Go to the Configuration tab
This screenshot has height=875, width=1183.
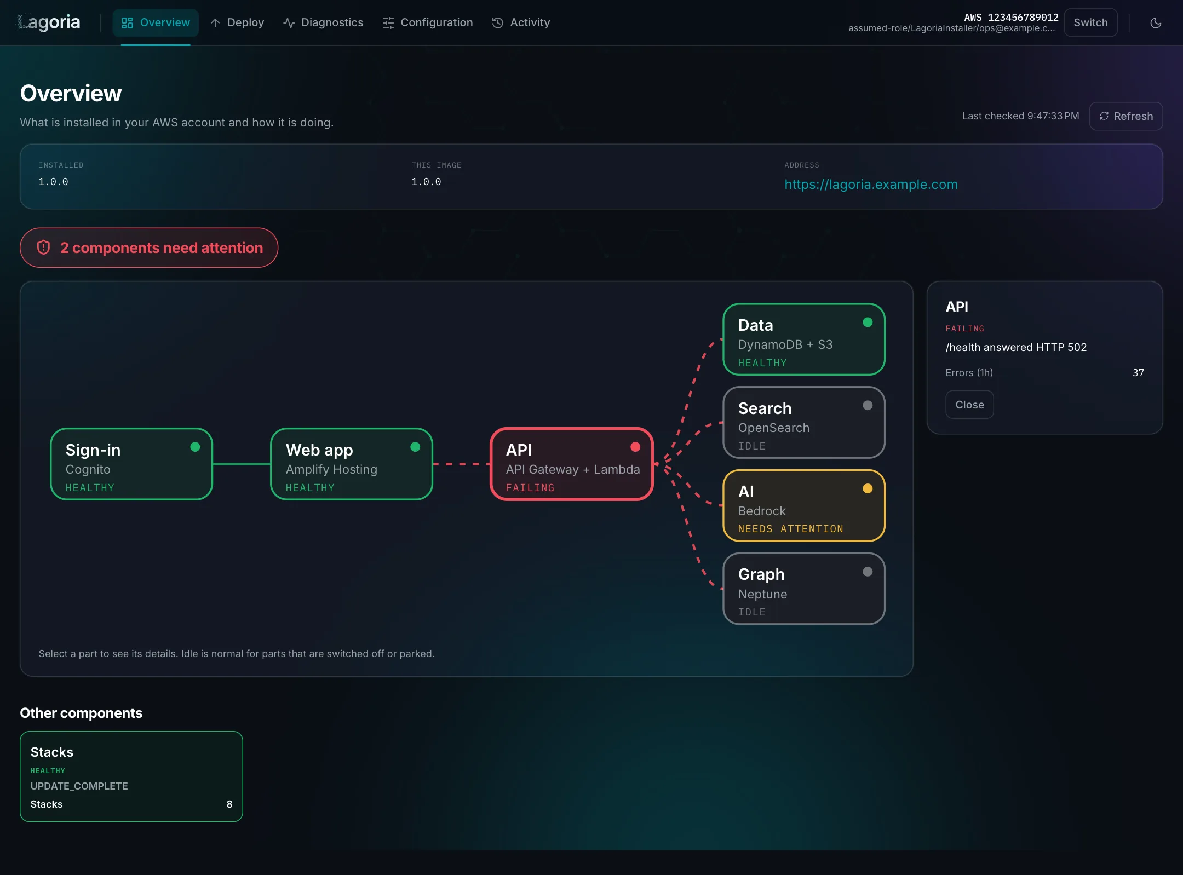pos(428,22)
